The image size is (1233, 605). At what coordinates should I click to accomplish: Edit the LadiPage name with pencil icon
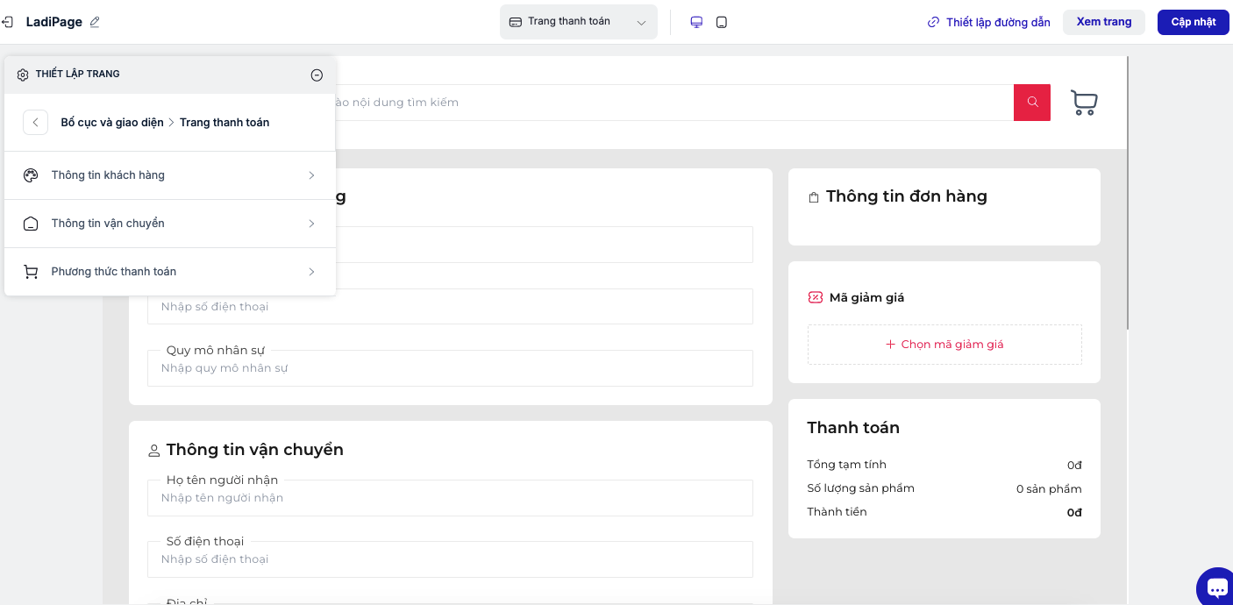pos(95,22)
